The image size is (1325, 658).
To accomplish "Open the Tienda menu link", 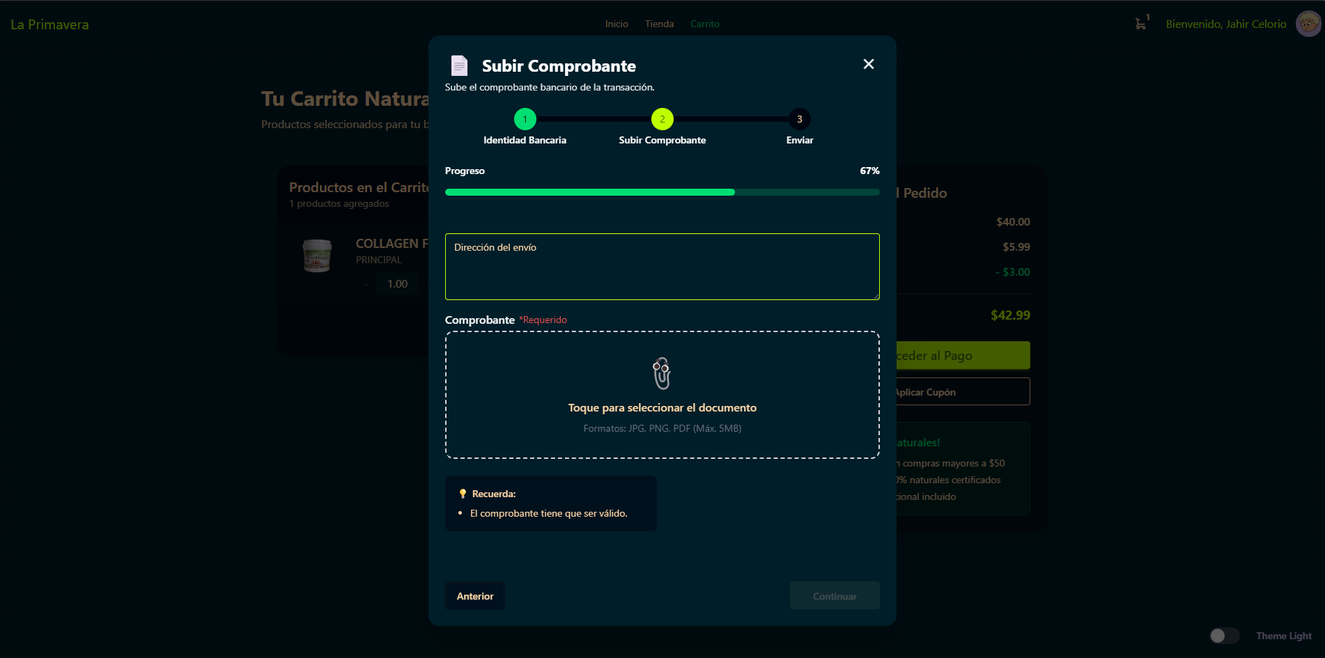I will (659, 24).
